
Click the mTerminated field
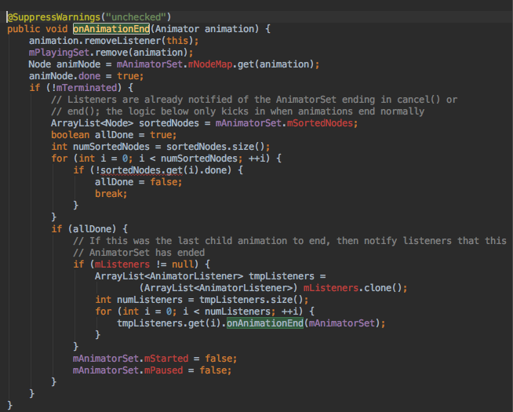pyautogui.click(x=87, y=88)
